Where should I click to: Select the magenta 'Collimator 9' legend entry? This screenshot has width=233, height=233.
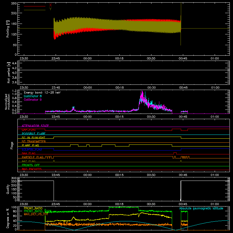(x=33, y=100)
